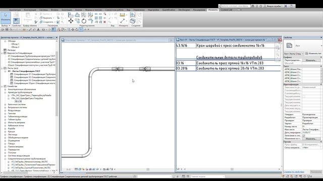Select the Align tool in Modify panel
Screen dimensions: 323x181
71,15
